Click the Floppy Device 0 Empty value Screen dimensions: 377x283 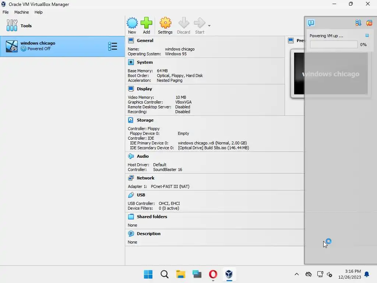183,133
